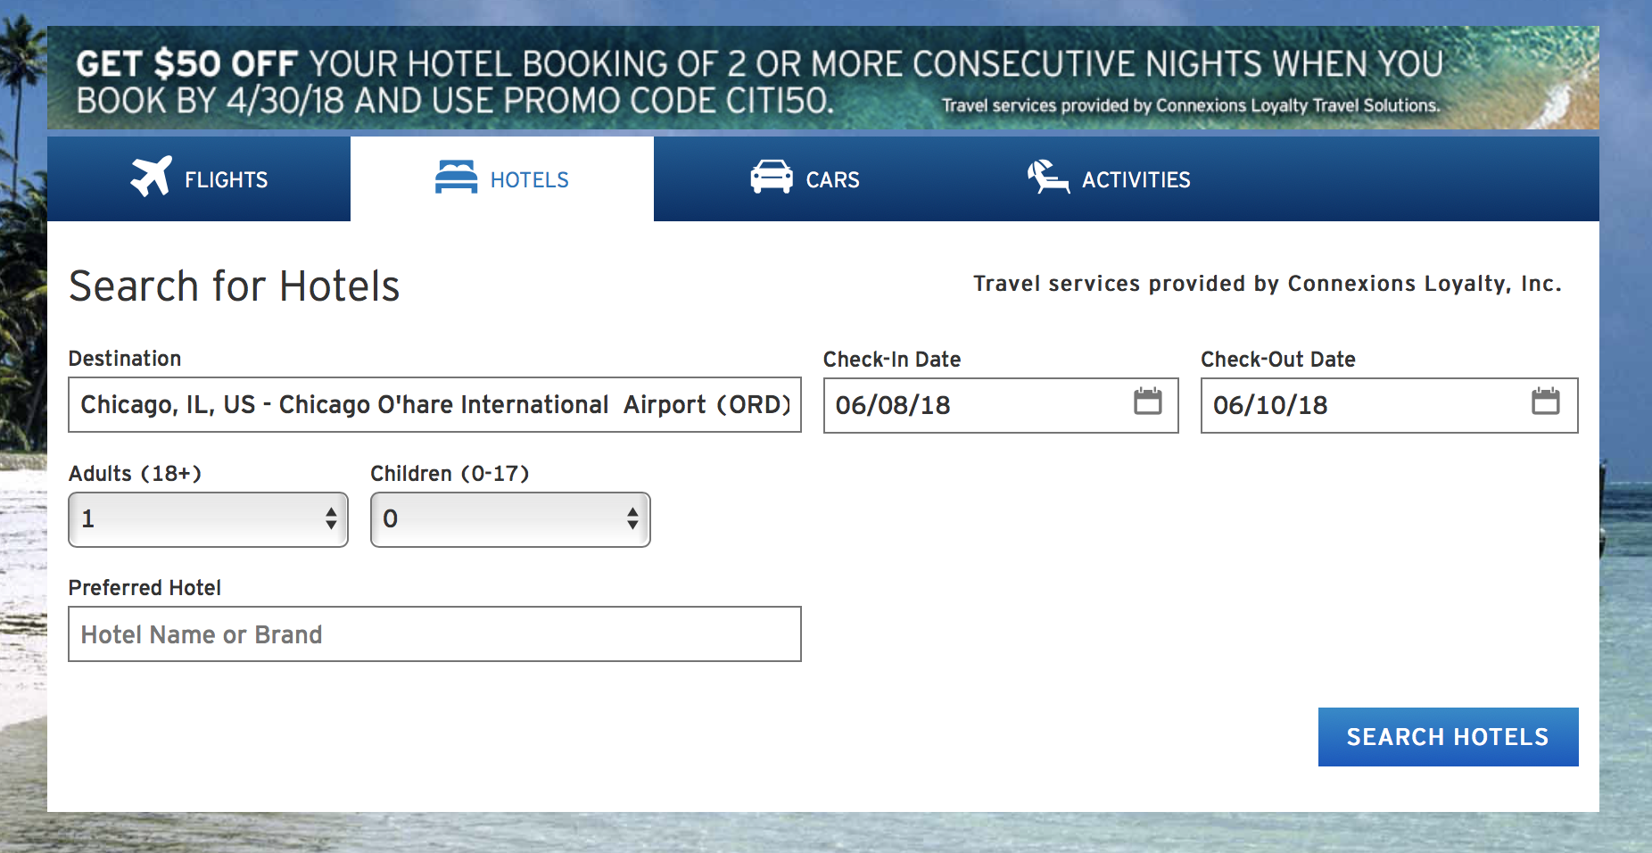
Task: Click the airplane icon on Flights tab
Action: point(151,176)
